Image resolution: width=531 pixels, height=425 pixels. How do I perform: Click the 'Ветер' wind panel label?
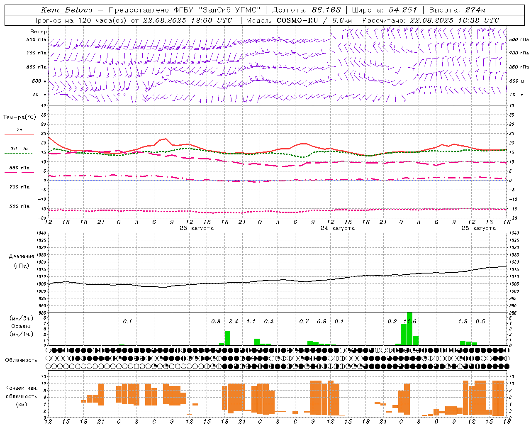click(x=39, y=32)
